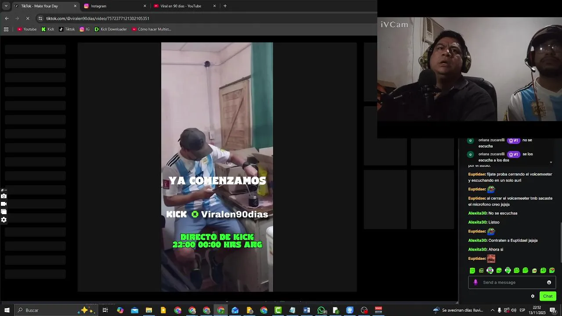Open the clock showing 22:52 13/11/2025
The image size is (562, 316).
[537, 310]
